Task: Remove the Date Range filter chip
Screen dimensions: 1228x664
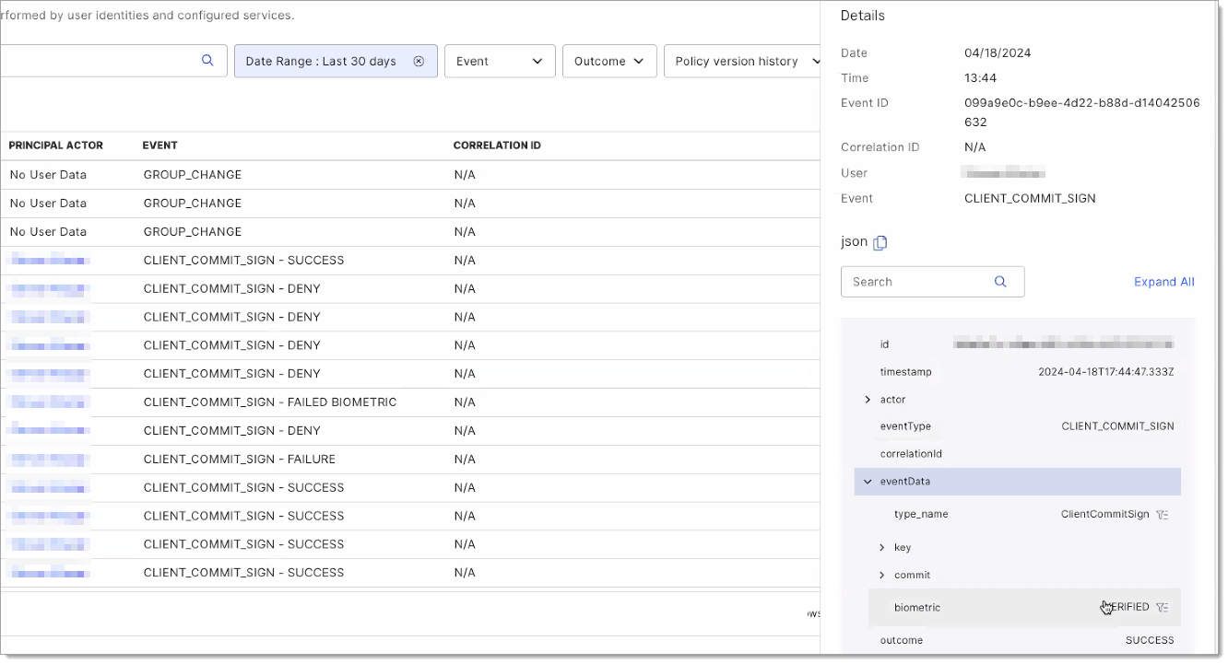Action: click(419, 62)
